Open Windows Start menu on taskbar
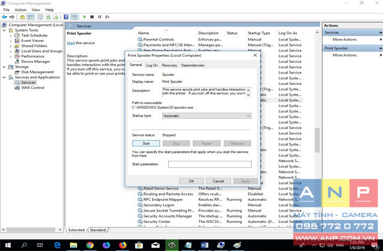Viewport: 383px width, 251px height. [8, 245]
